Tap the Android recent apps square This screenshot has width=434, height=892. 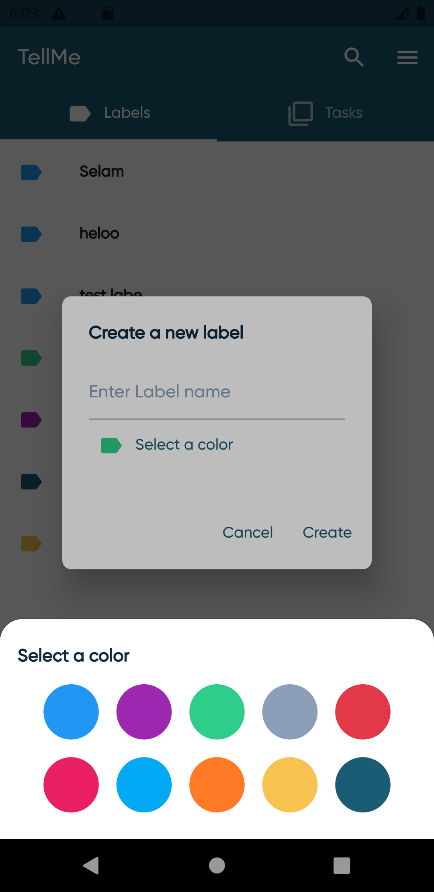(342, 865)
